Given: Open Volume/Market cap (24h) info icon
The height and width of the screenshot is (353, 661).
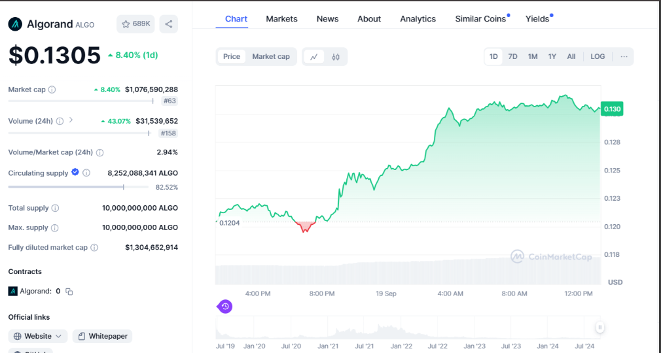Looking at the screenshot, I should pyautogui.click(x=100, y=152).
